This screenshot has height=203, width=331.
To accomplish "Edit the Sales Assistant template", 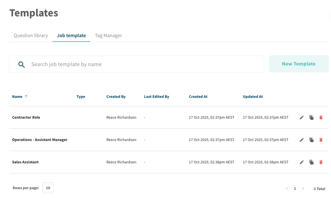I will pyautogui.click(x=302, y=162).
